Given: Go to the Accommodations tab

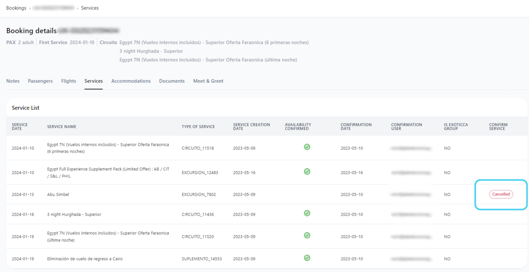Looking at the screenshot, I should (131, 81).
